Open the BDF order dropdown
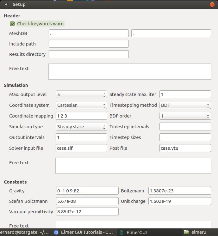 coord(185,116)
